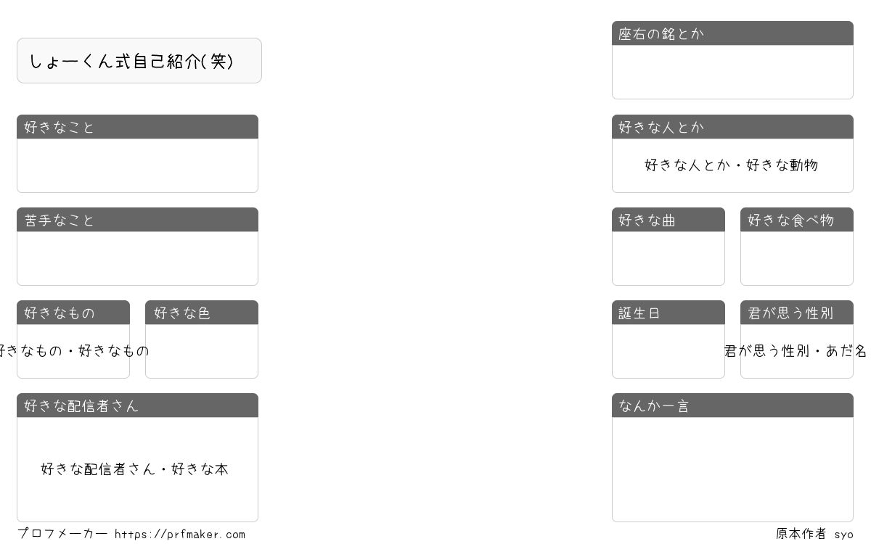
Task: Click the 好きな食べ物 answer field
Action: click(x=797, y=258)
